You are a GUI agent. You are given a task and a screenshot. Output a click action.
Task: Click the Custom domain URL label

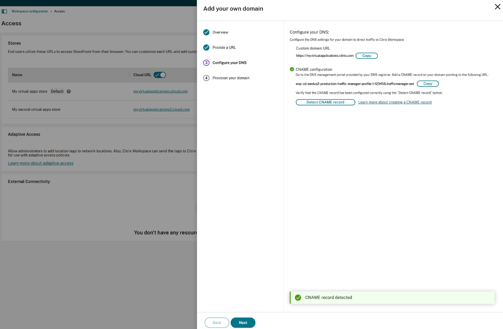313,48
